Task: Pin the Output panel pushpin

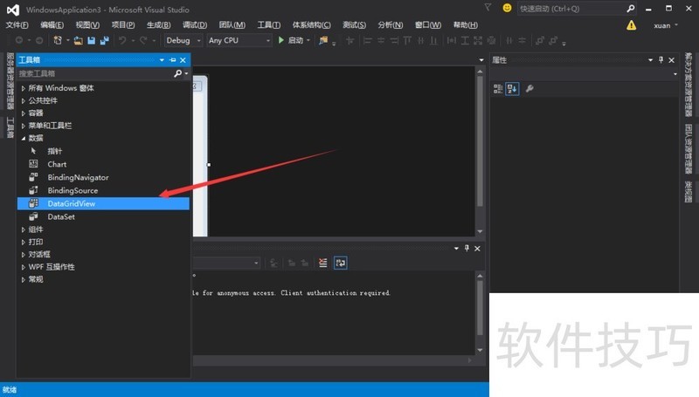Action: (467, 249)
